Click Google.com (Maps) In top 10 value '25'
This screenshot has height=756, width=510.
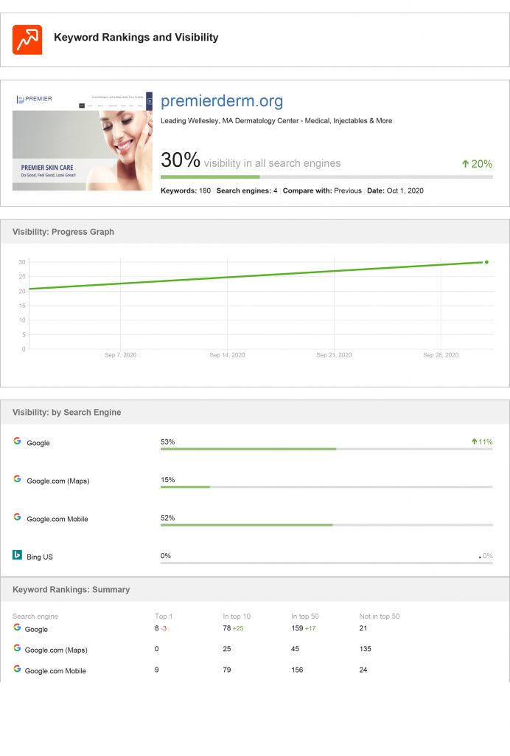pos(227,649)
